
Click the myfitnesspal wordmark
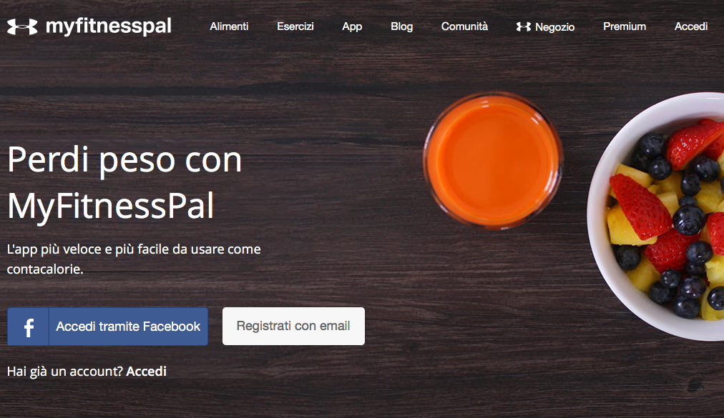click(109, 26)
